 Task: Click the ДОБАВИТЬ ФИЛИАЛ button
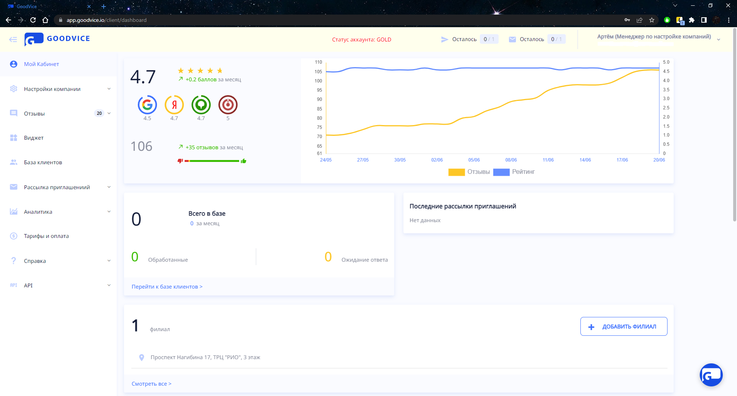click(x=624, y=327)
